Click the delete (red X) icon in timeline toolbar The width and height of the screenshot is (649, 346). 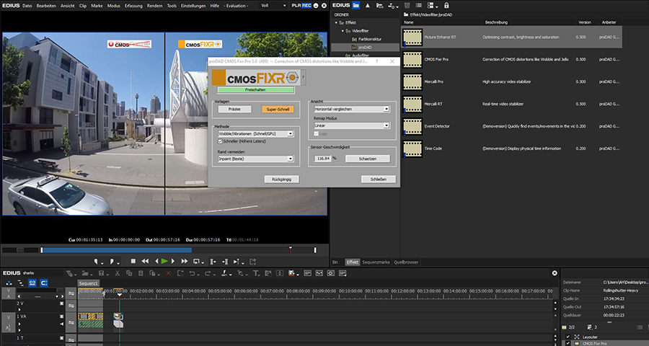[167, 273]
